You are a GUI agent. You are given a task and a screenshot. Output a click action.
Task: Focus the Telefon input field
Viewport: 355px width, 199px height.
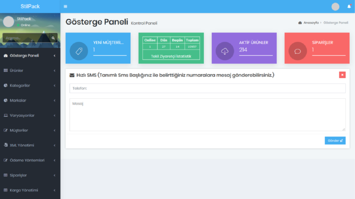[207, 88]
